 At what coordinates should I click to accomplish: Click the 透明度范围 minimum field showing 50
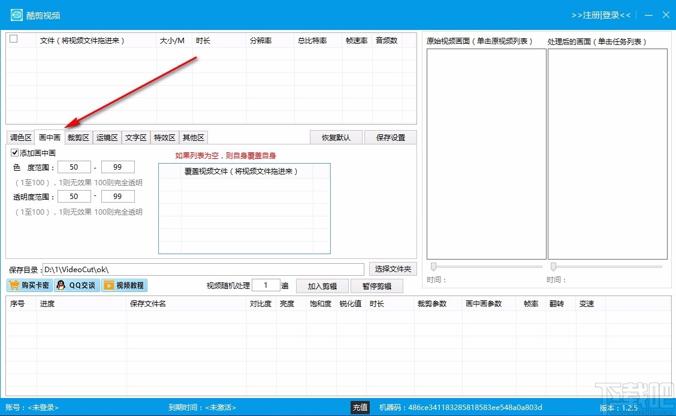pyautogui.click(x=74, y=197)
